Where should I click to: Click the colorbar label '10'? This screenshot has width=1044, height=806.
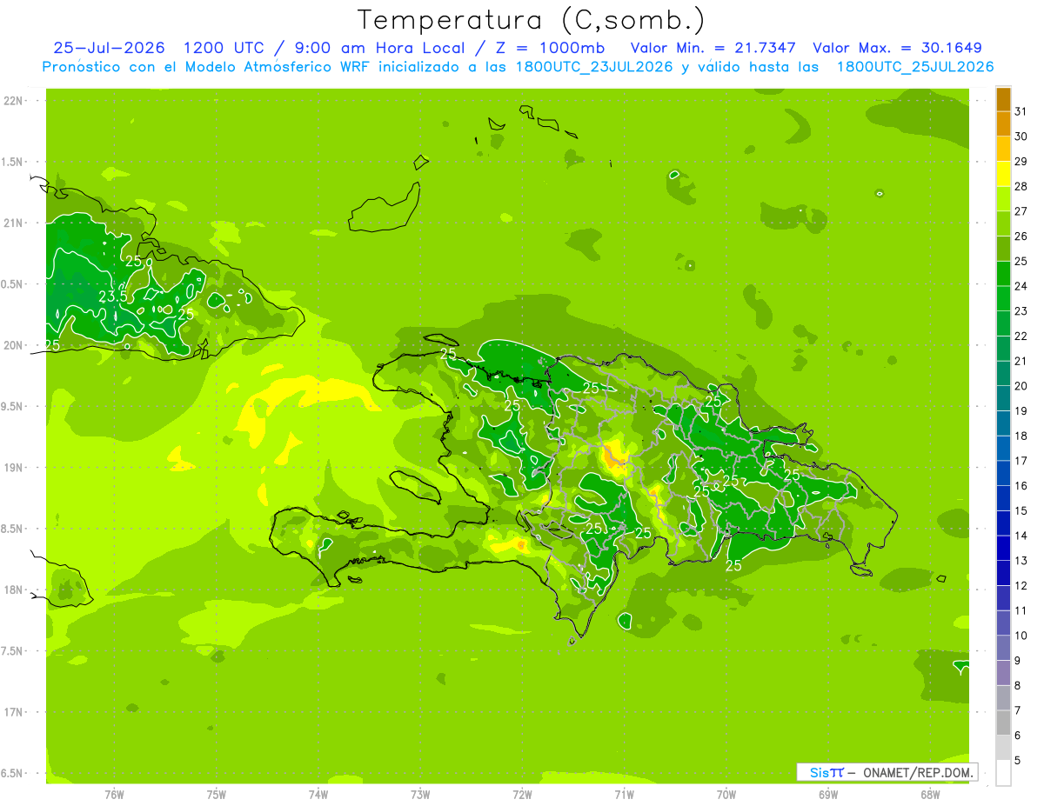click(x=1021, y=636)
